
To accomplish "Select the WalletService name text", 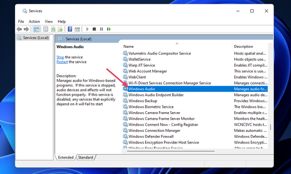I will coord(139,59).
